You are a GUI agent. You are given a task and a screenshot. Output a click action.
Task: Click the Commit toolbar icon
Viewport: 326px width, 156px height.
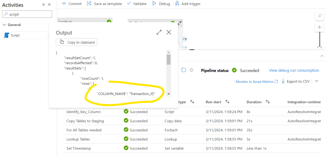click(x=64, y=3)
